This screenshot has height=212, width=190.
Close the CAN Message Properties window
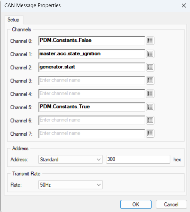tap(184, 5)
